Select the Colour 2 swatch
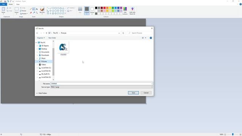 tap(92, 11)
